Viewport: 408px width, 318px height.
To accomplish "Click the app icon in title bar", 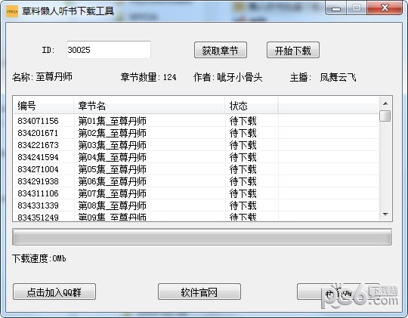I will [x=12, y=11].
